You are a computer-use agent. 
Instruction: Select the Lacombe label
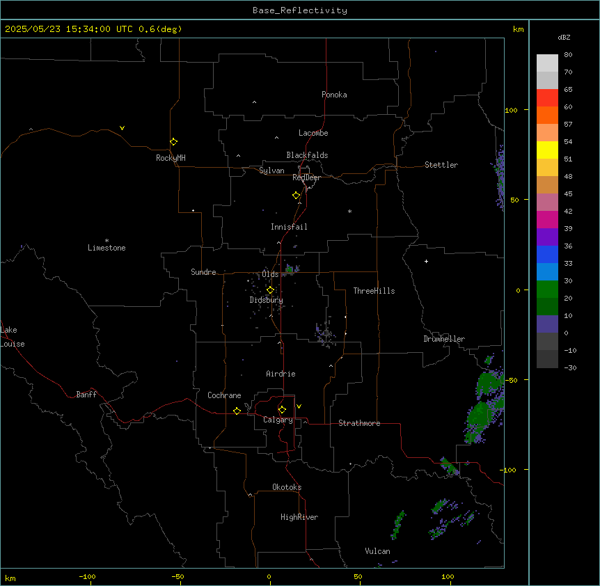[x=313, y=133]
